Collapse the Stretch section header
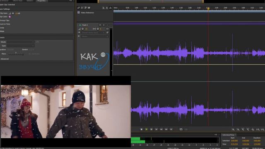 (x=2, y=37)
